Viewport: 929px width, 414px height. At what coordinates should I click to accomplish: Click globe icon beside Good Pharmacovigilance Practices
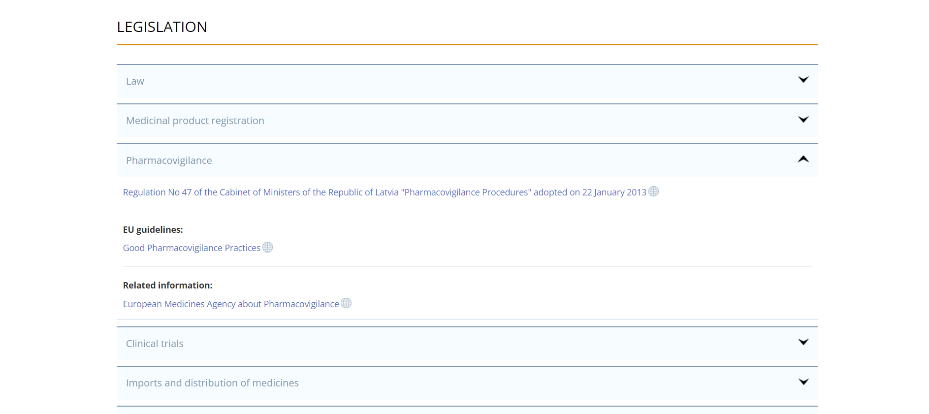pos(267,247)
